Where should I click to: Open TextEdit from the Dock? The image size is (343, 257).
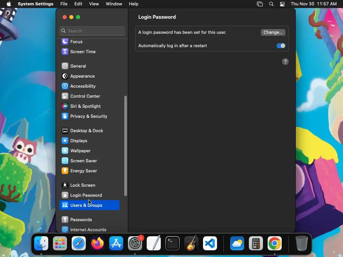tap(154, 243)
